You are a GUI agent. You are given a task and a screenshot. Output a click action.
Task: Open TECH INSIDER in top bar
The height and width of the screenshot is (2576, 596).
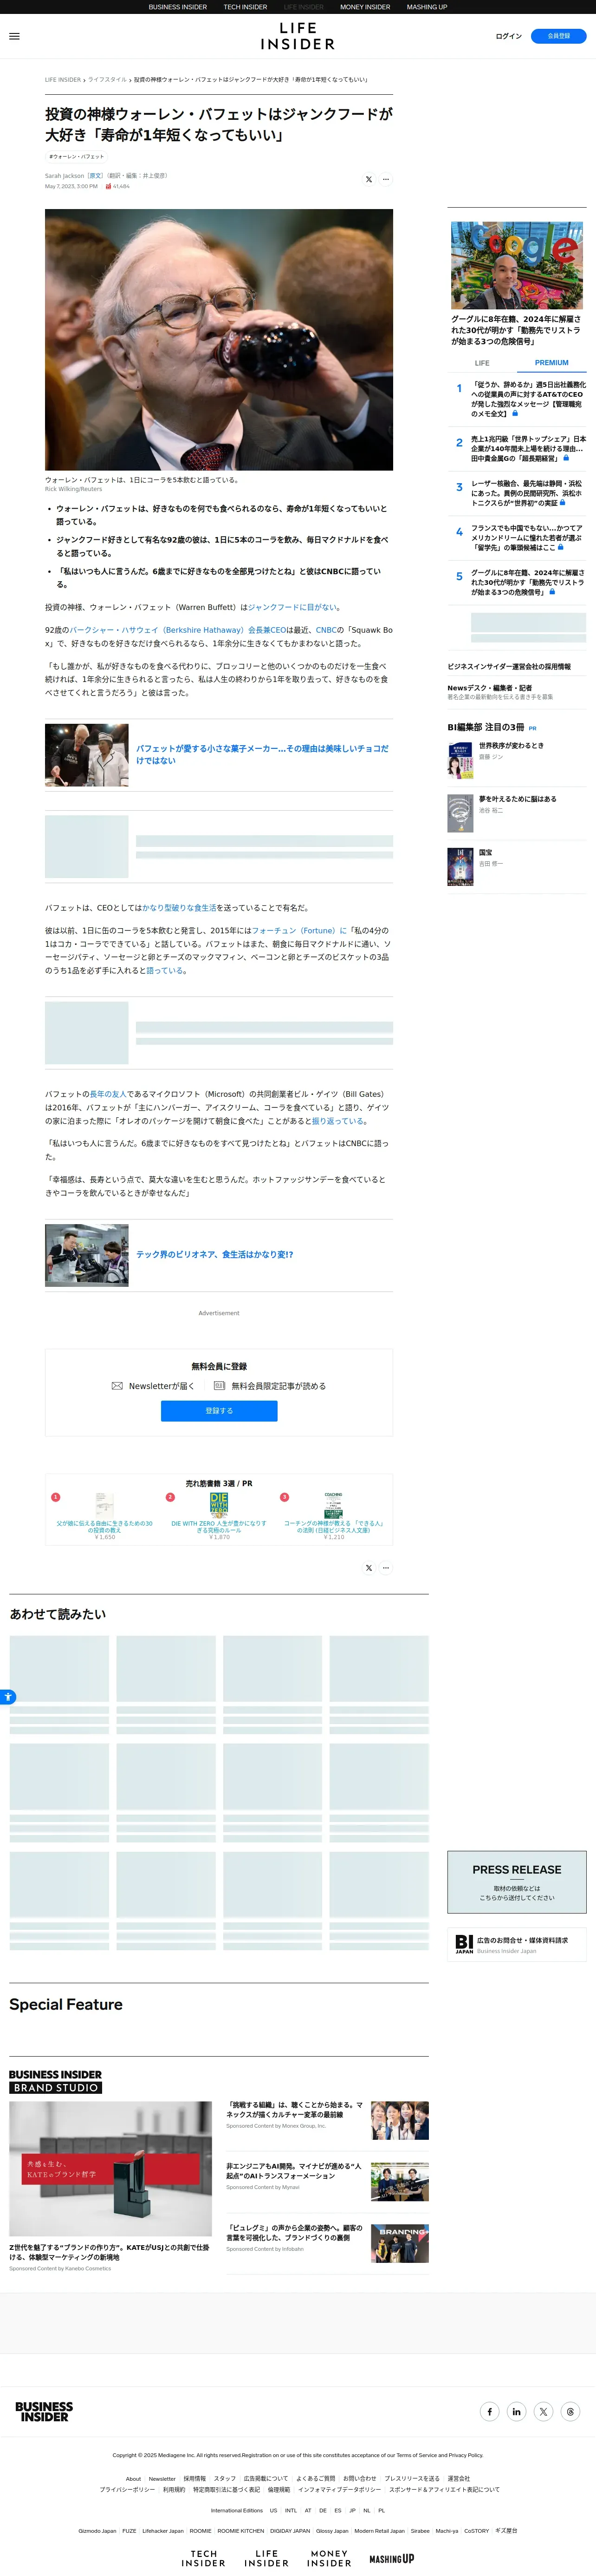click(x=245, y=7)
